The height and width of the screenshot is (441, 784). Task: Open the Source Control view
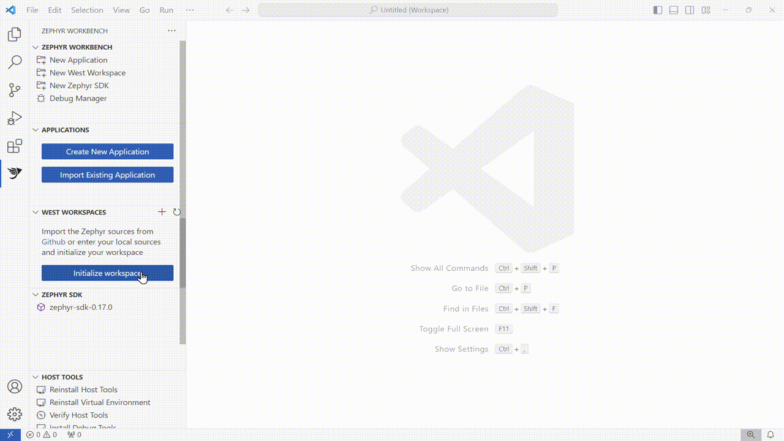coord(14,90)
